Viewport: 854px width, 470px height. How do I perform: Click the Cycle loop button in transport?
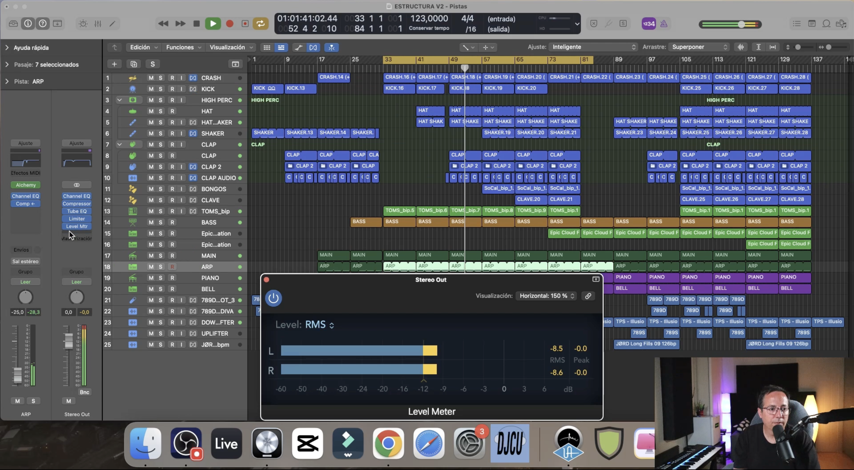point(261,23)
